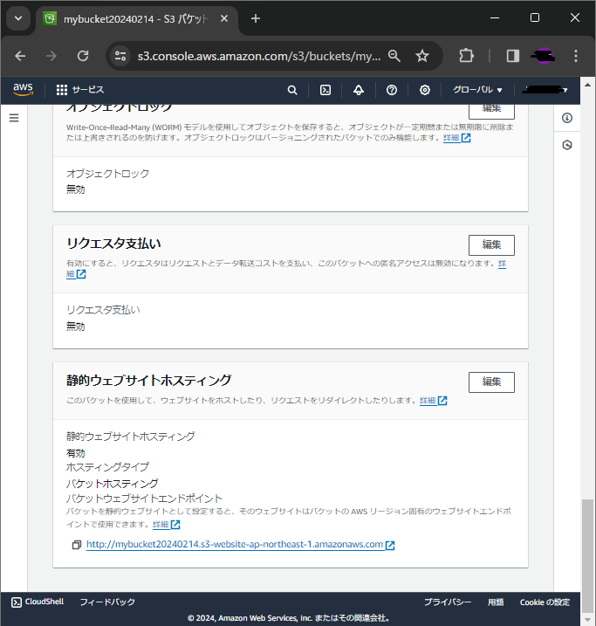Image resolution: width=596 pixels, height=626 pixels.
Task: Open the サービス services grid menu
Action: (x=79, y=90)
